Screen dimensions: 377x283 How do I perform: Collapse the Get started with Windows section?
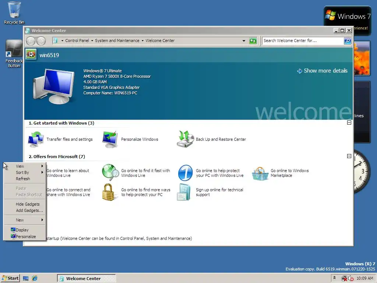[349, 122]
